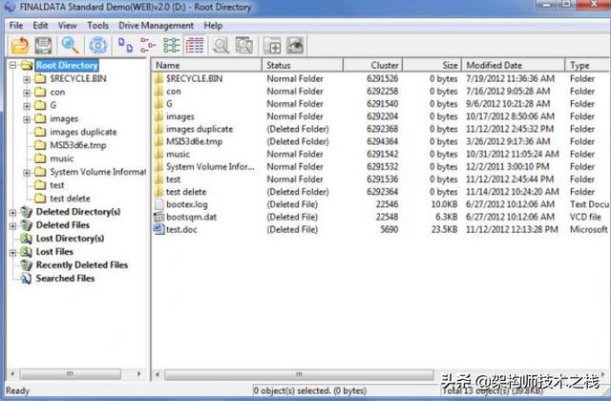
Task: Open the View menu
Action: [x=68, y=26]
